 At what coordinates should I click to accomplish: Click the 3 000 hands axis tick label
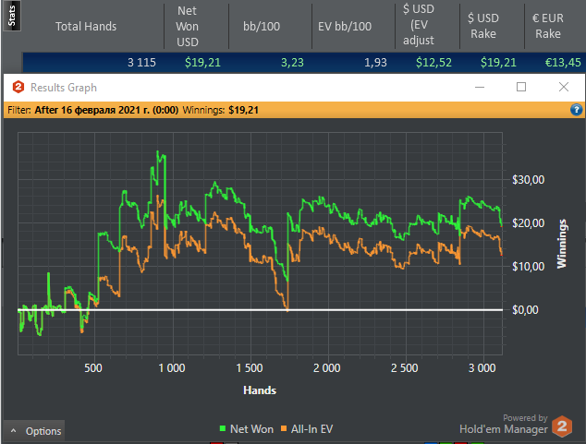[482, 368]
